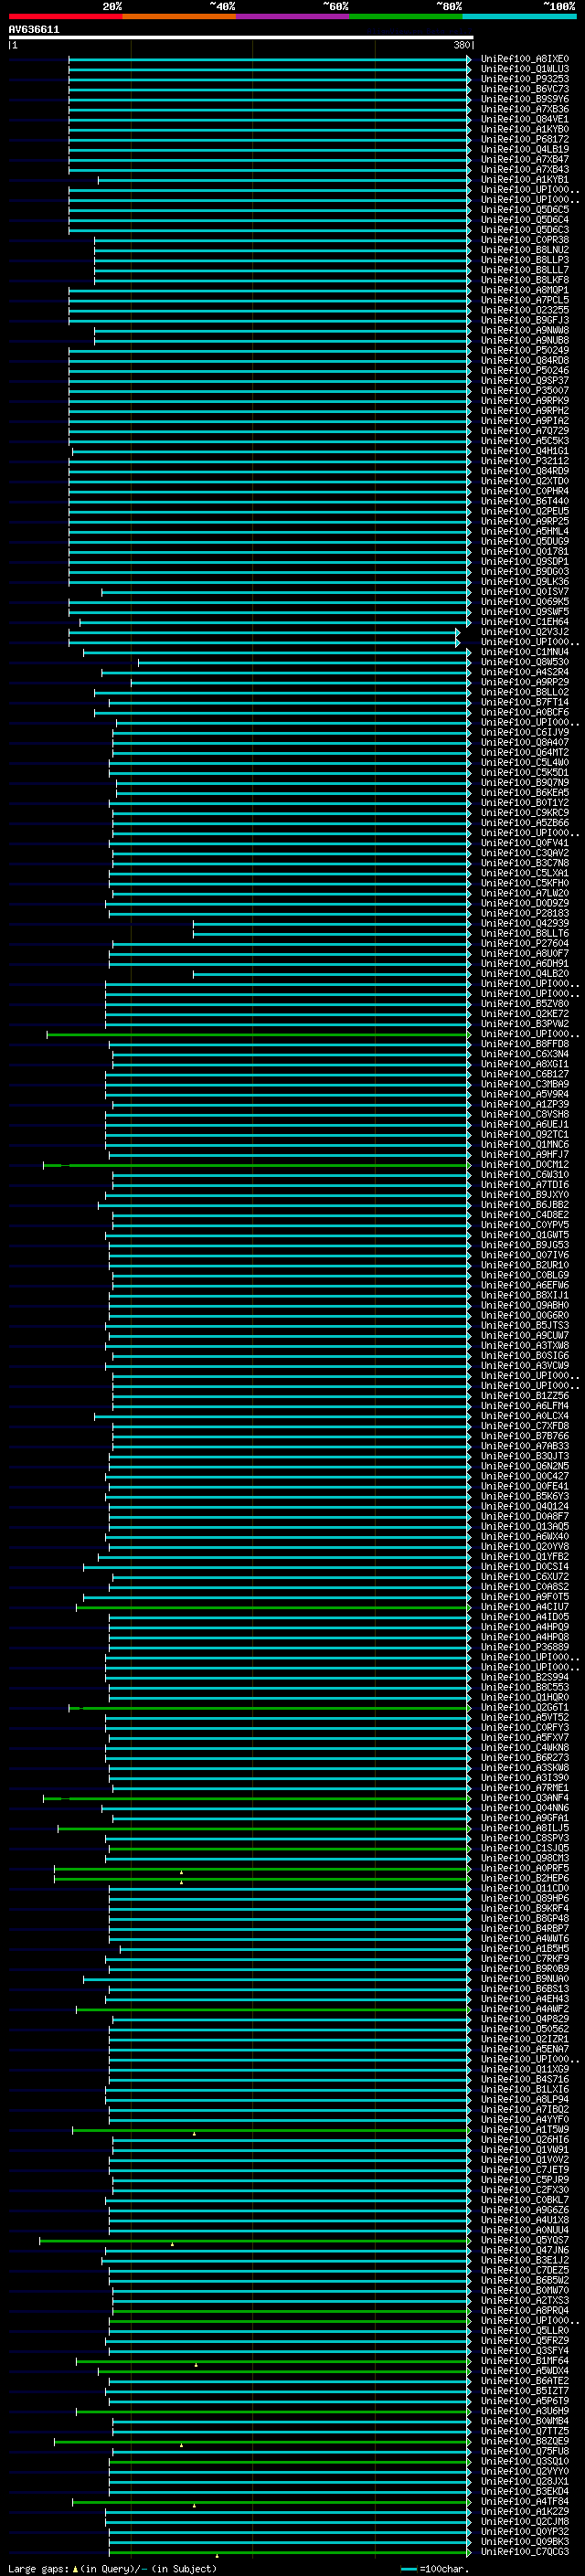Screen dimensions: 585x2576
Task: Select the UniRef100_C0PR38 label
Action: point(524,240)
